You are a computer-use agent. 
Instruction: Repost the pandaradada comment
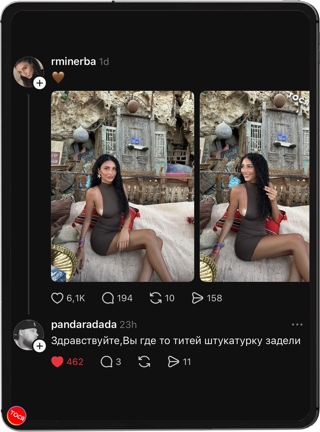click(144, 362)
